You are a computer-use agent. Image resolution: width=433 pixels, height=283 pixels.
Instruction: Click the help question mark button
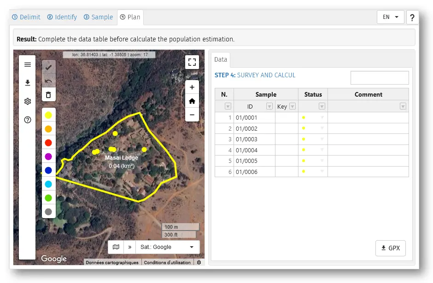pyautogui.click(x=412, y=17)
